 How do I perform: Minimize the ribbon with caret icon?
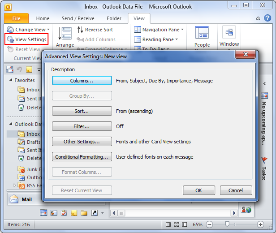[258, 18]
